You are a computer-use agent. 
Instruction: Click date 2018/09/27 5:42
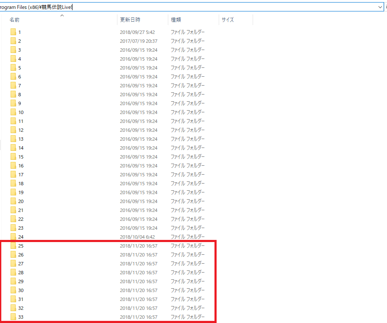tap(137, 32)
